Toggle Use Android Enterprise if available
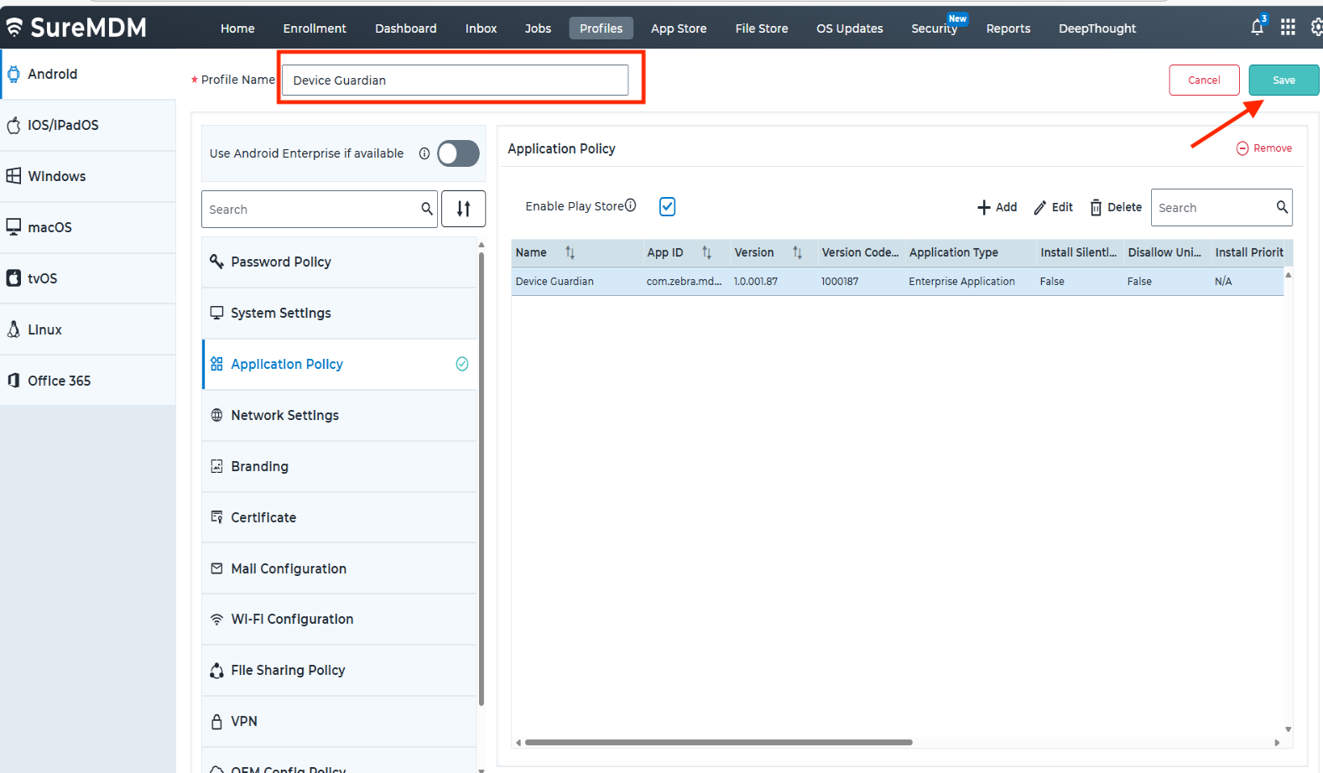 pos(458,153)
